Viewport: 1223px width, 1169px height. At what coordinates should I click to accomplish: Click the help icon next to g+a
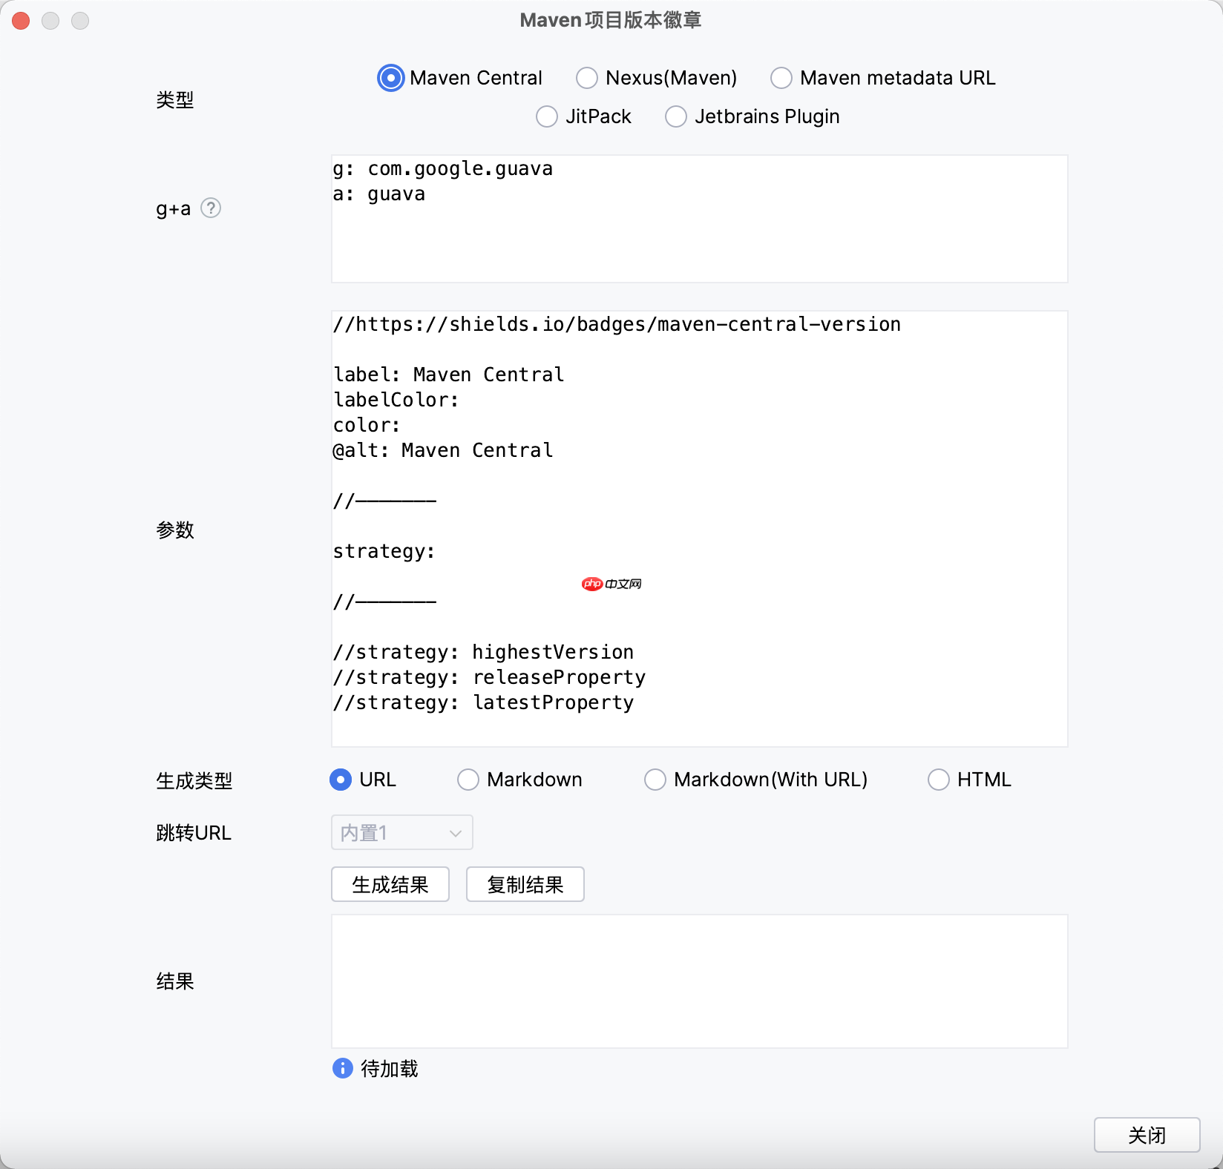(x=212, y=208)
